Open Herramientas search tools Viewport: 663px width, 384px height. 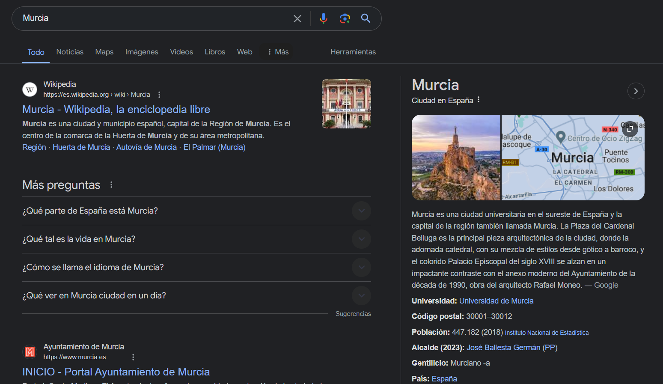pos(353,52)
